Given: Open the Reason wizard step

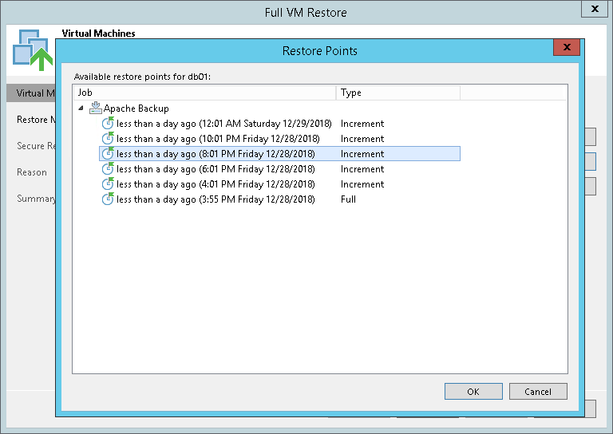Looking at the screenshot, I should 32,172.
